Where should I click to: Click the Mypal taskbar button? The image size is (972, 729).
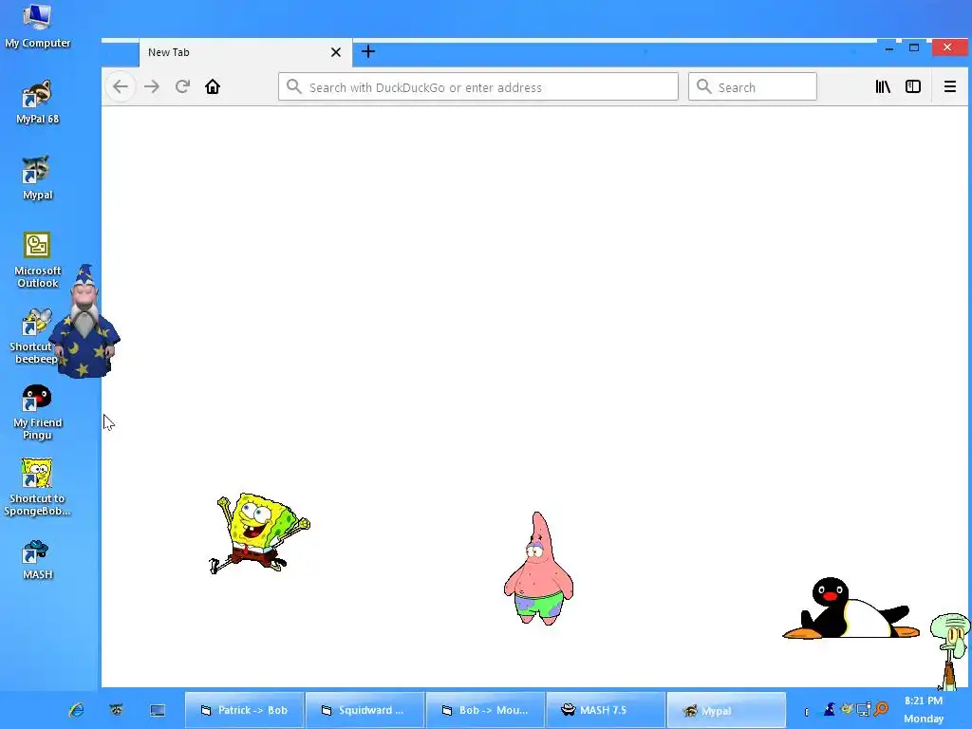click(x=726, y=710)
